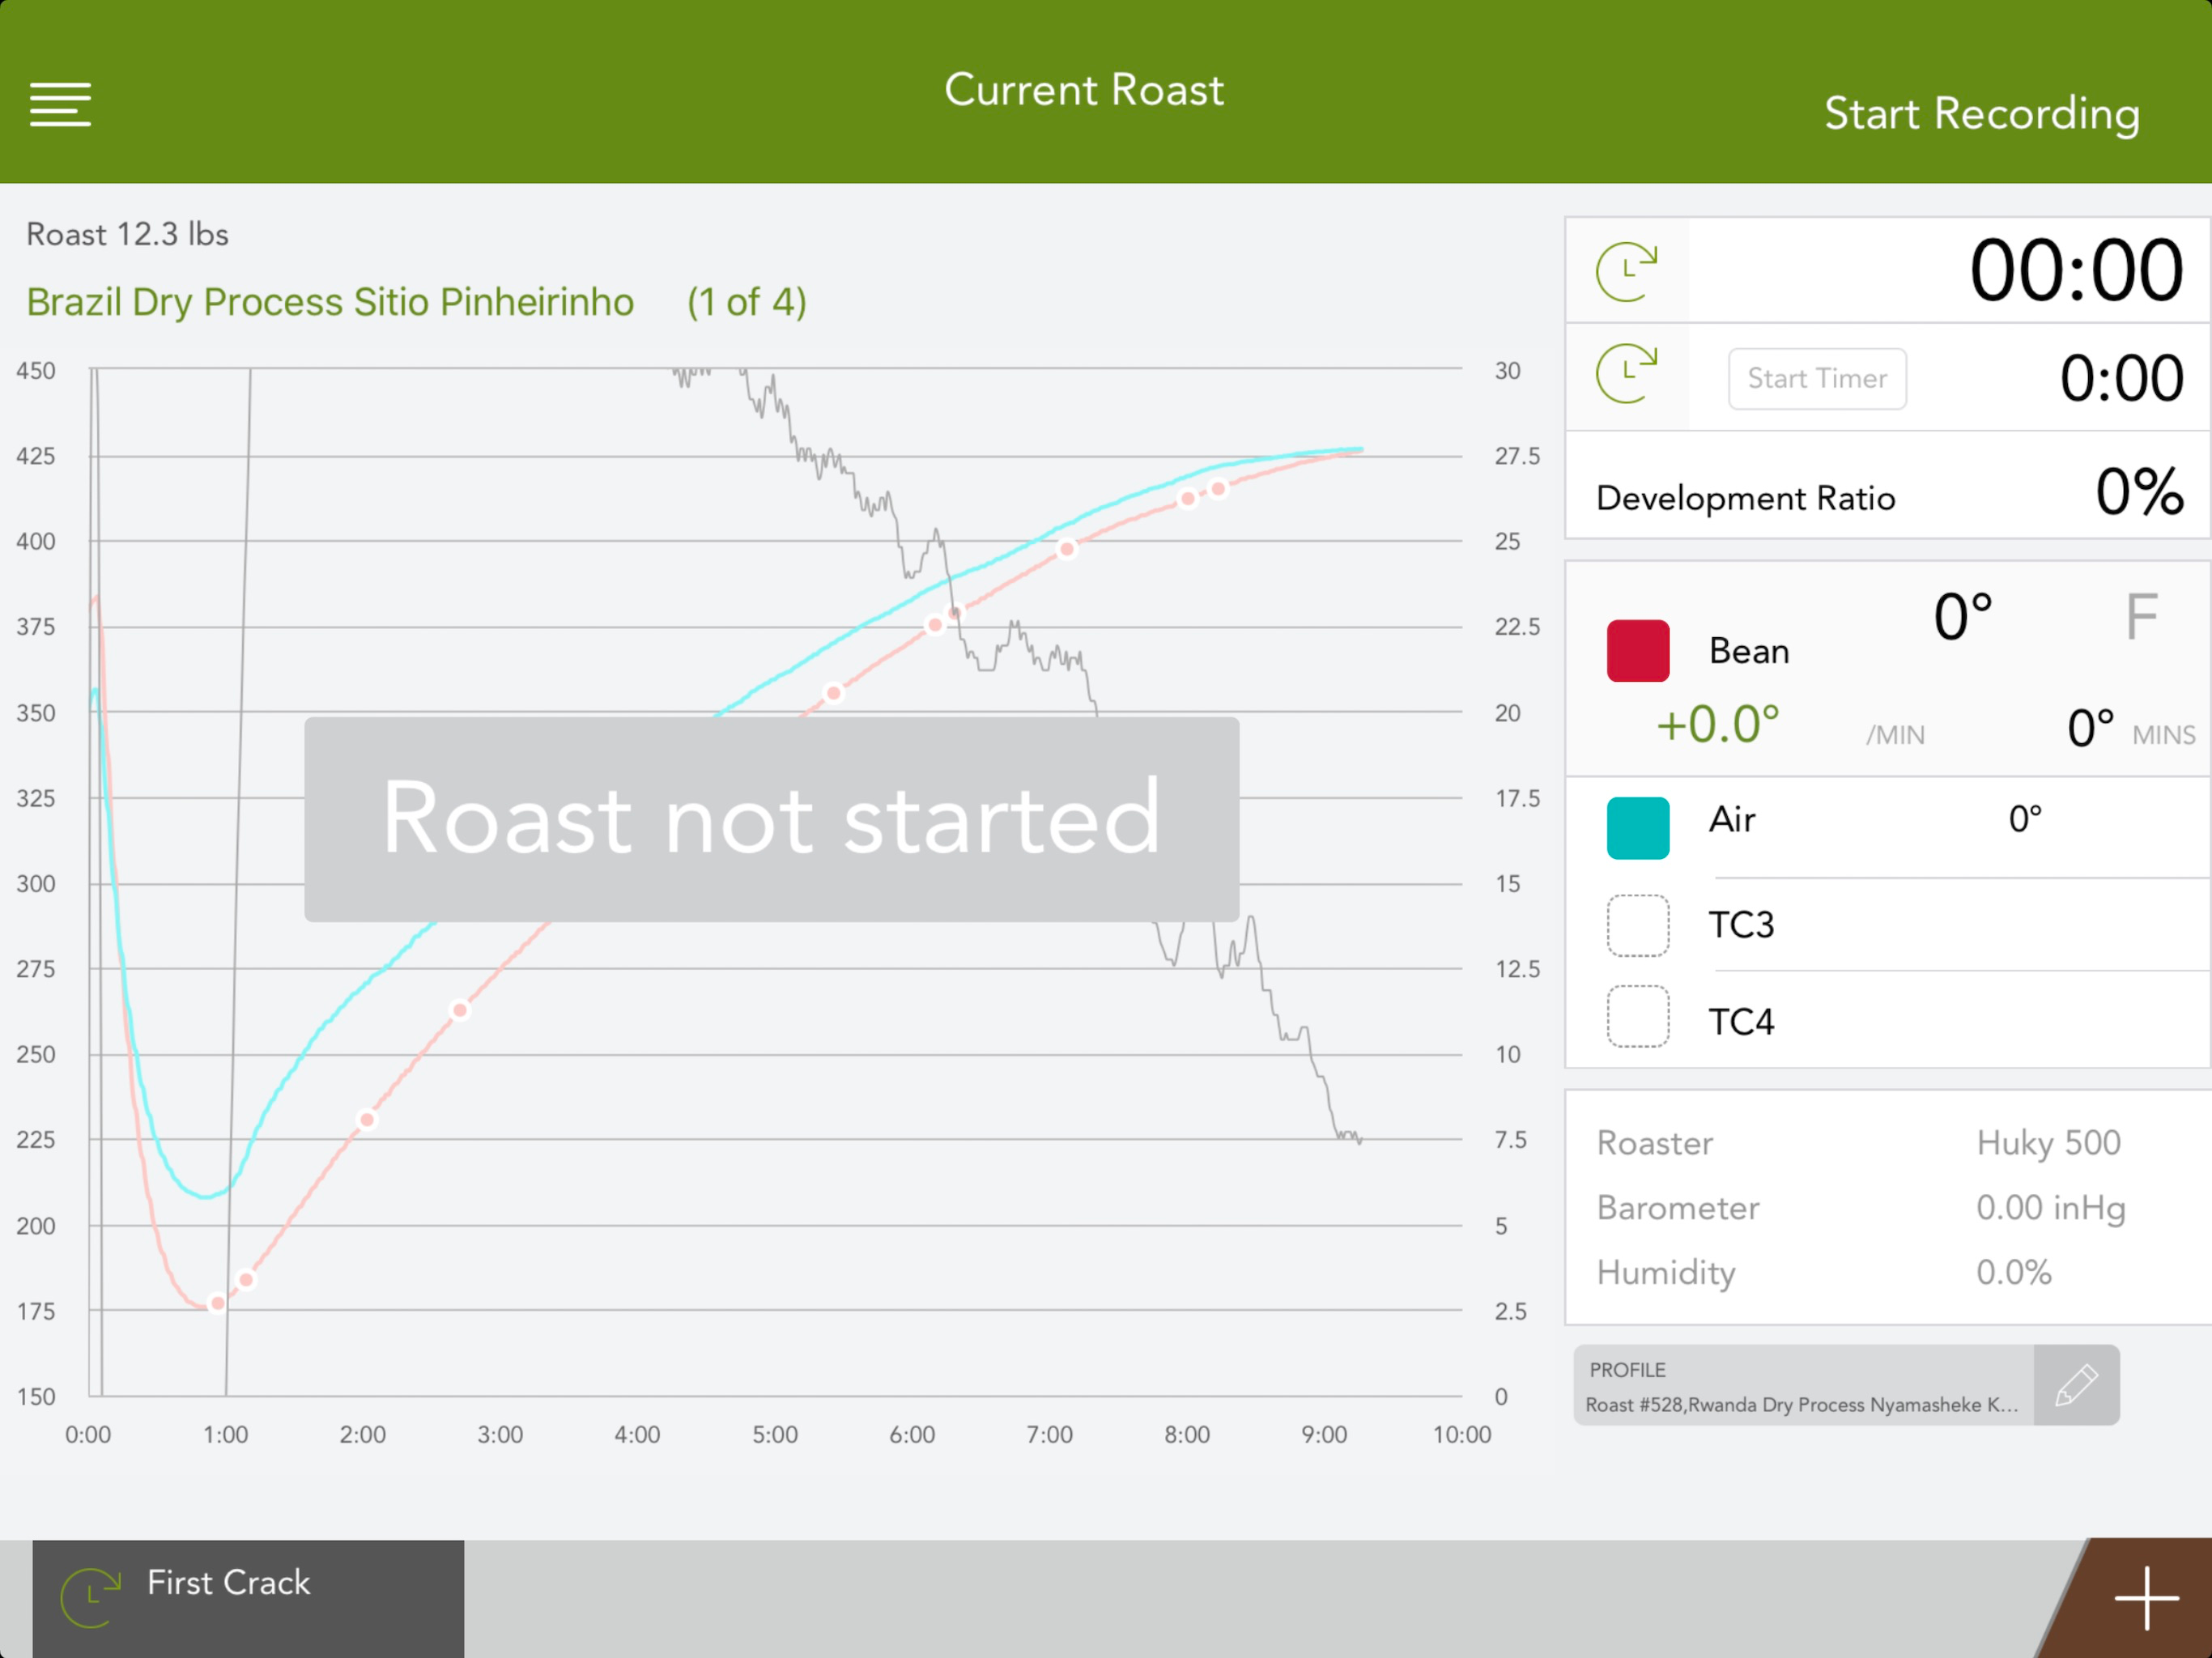2212x1658 pixels.
Task: Tap the pencil edit profile icon
Action: 2076,1385
